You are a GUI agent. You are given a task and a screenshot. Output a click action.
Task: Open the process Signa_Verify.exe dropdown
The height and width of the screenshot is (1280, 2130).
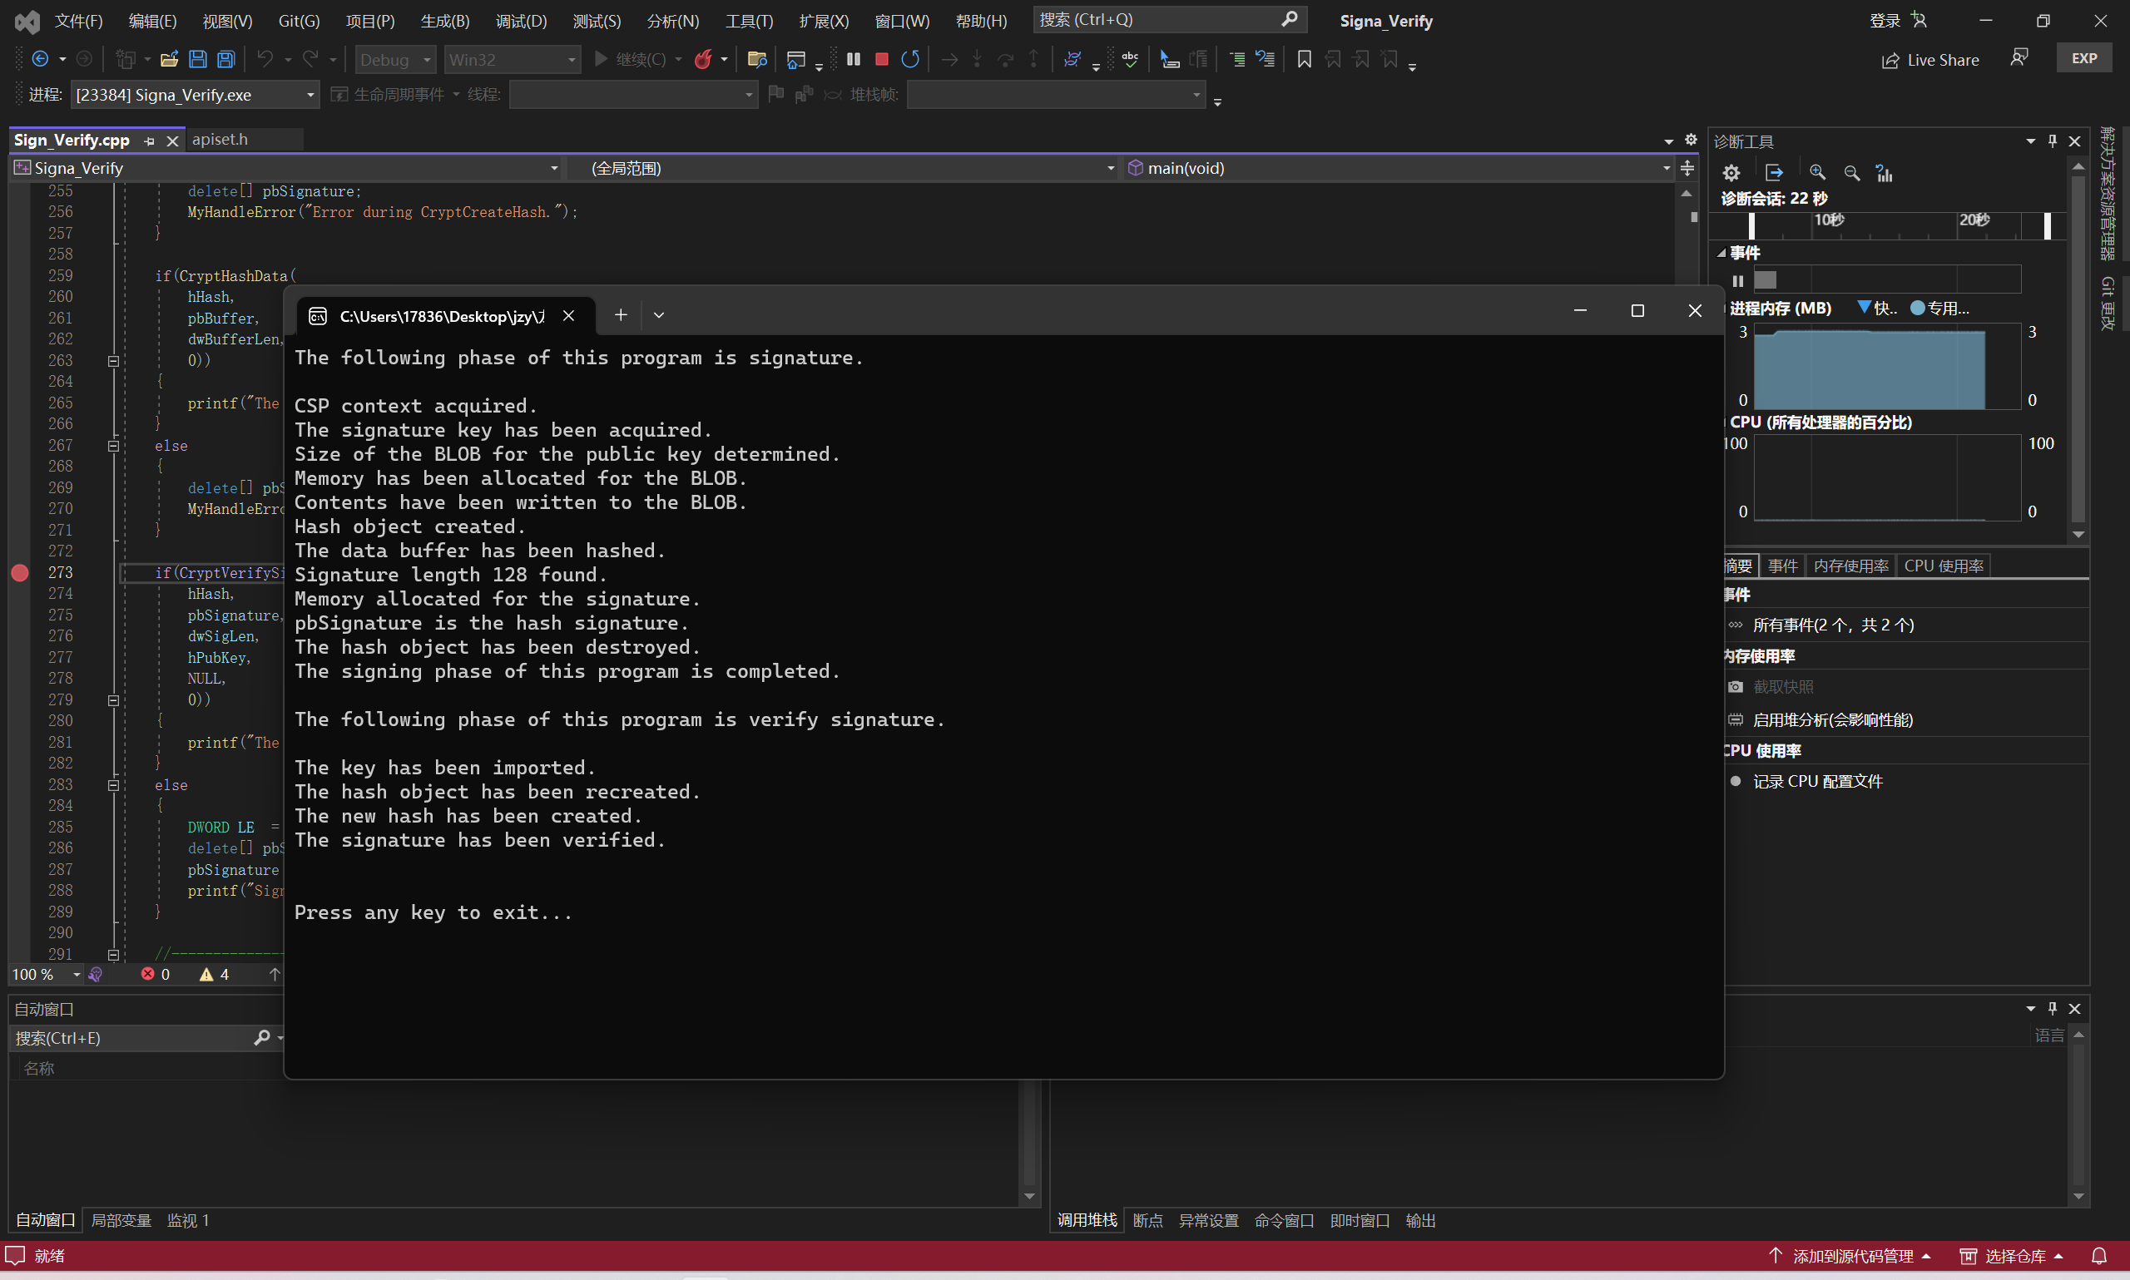(310, 95)
